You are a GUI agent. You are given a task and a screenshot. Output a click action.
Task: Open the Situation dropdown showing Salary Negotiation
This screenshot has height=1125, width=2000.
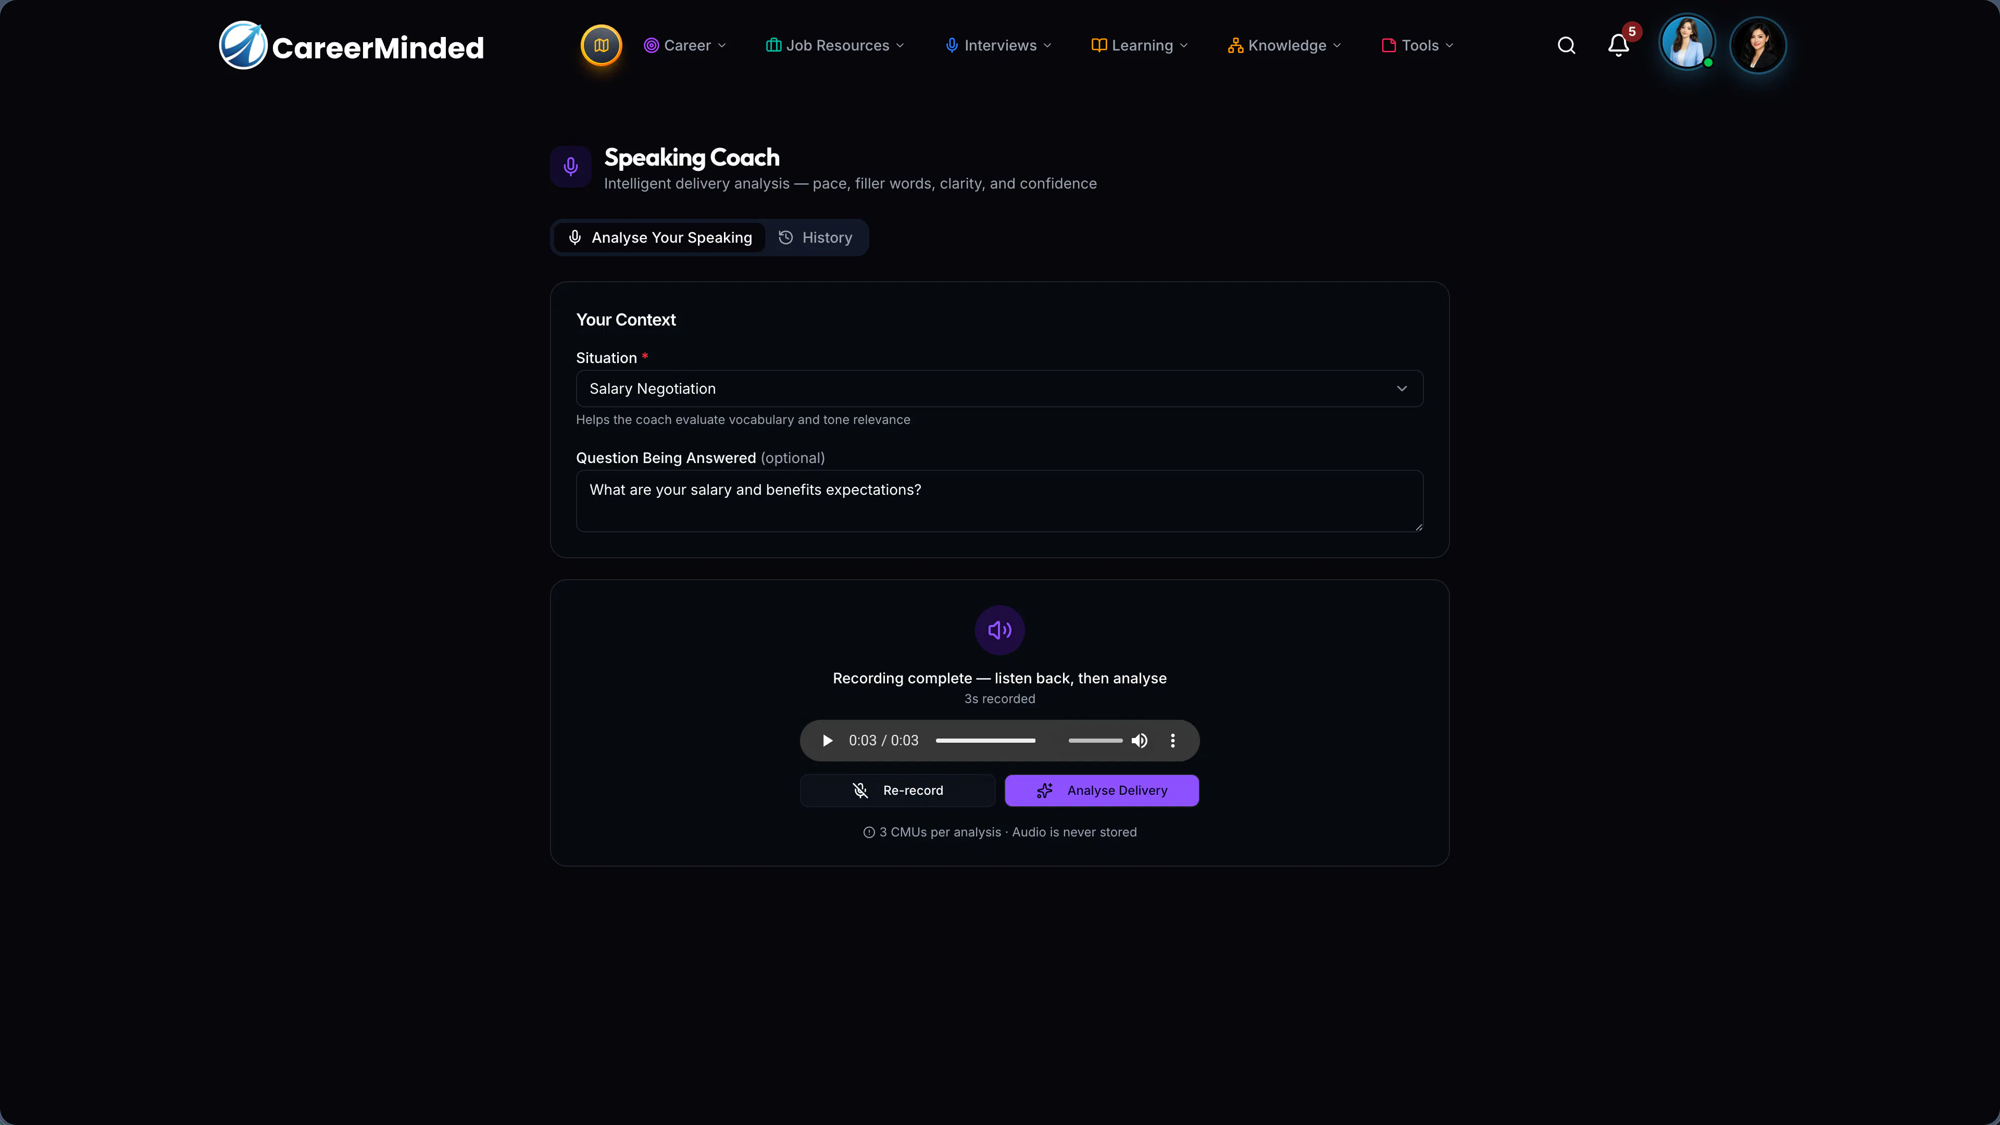(999, 388)
